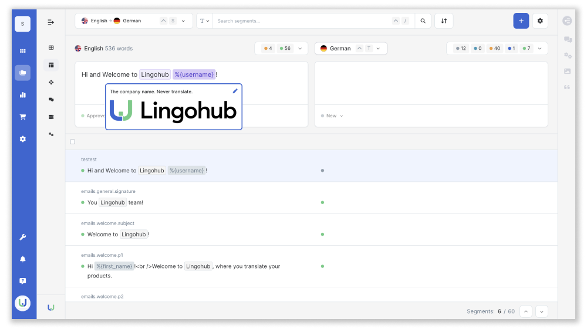Viewport: 587px width, 329px height.
Task: Open editor settings gear at top right
Action: [540, 21]
